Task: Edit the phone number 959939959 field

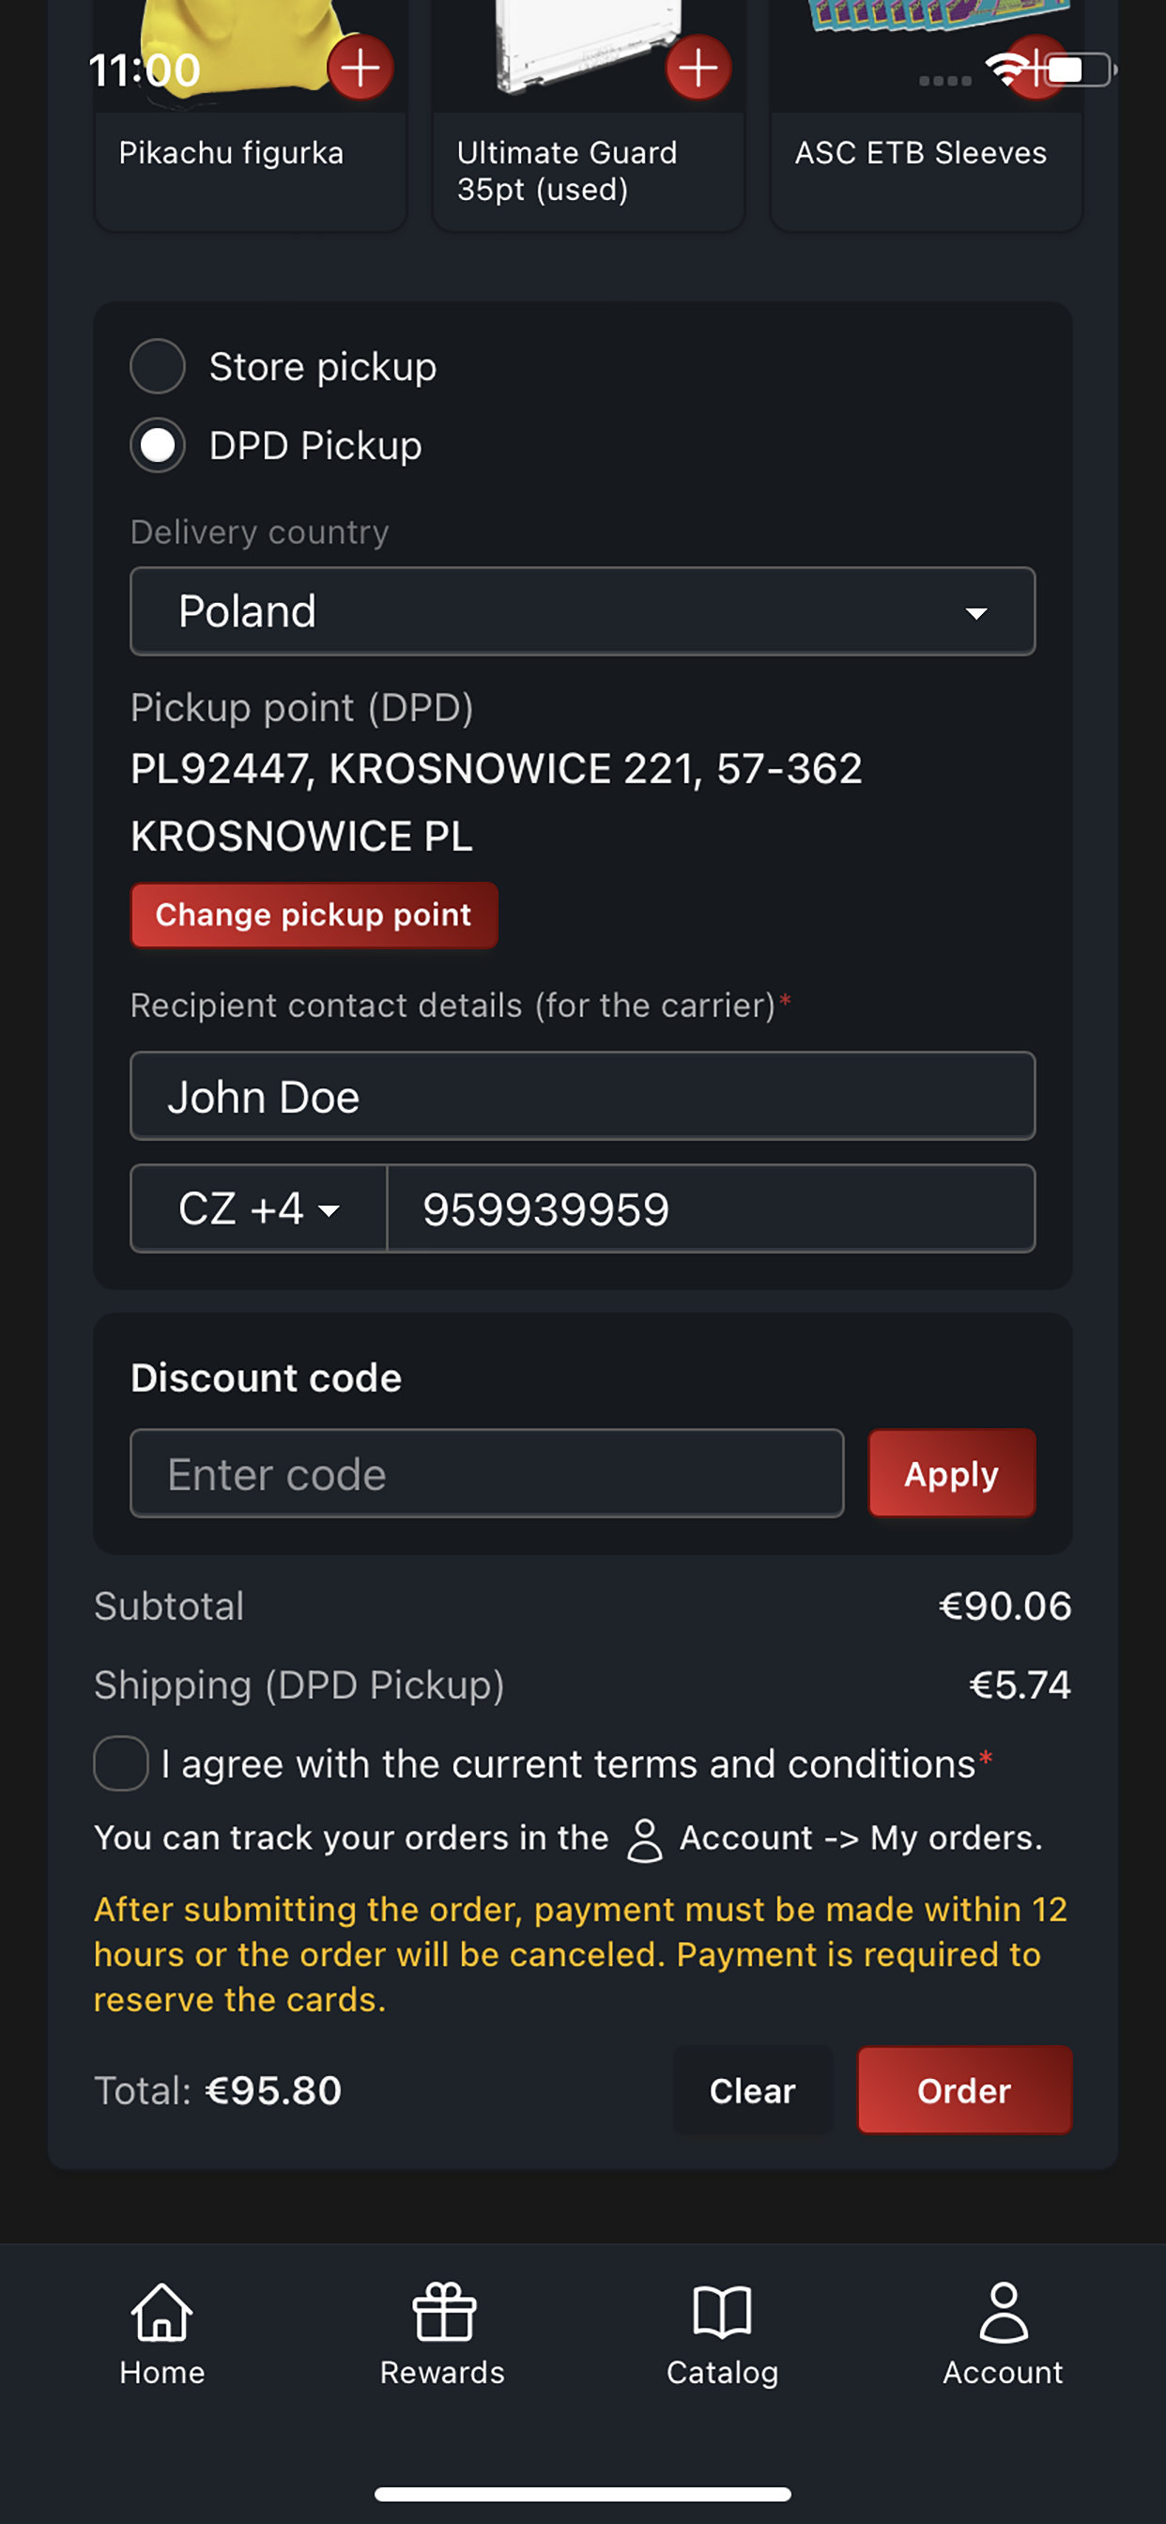Action: [712, 1208]
